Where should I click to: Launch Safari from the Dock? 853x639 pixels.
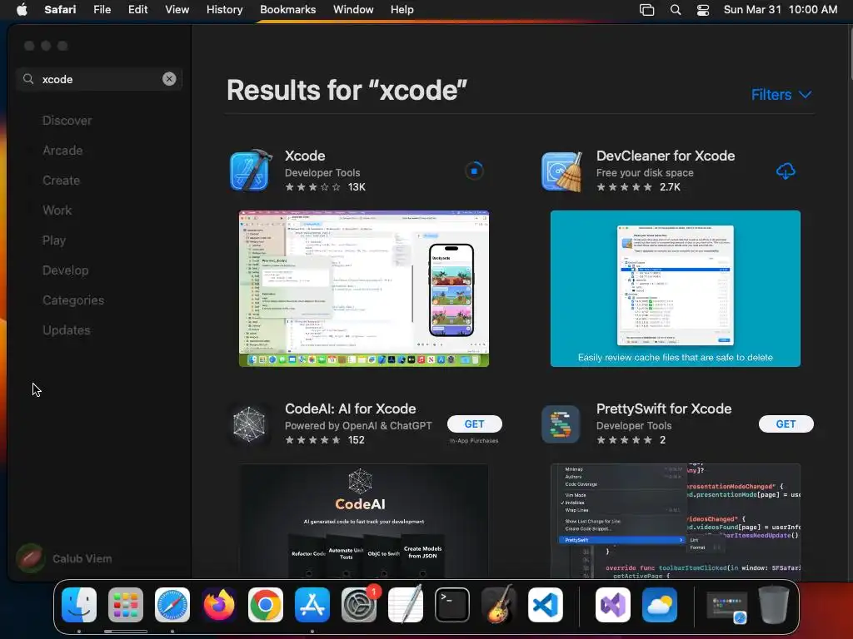(x=172, y=605)
